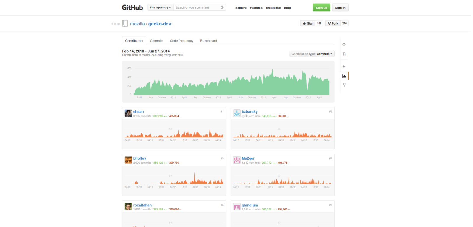Open the Explore menu link
473x227 pixels.
tap(241, 8)
